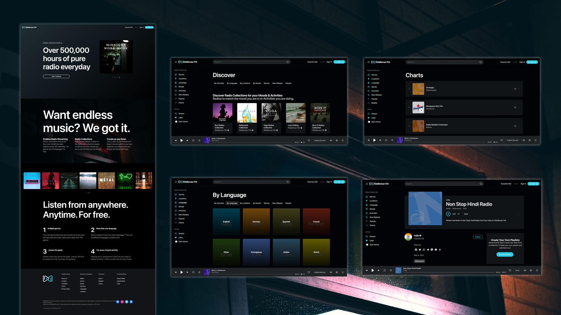Screen dimensions: 561x315
Task: Click Follow button for India
Action: (x=478, y=237)
